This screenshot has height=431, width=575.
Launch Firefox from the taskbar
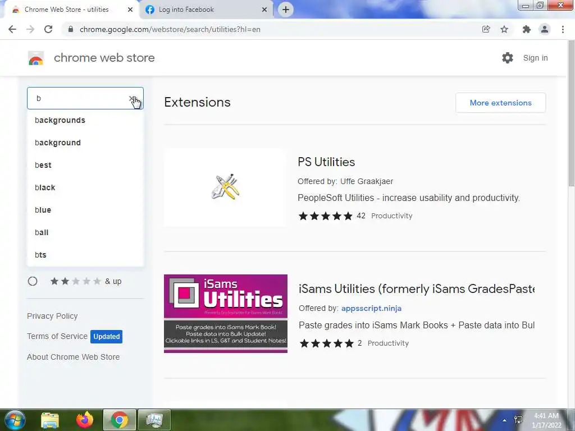[85, 420]
